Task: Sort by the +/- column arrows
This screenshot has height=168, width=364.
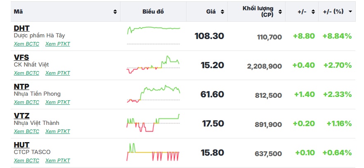Action: 313,12
